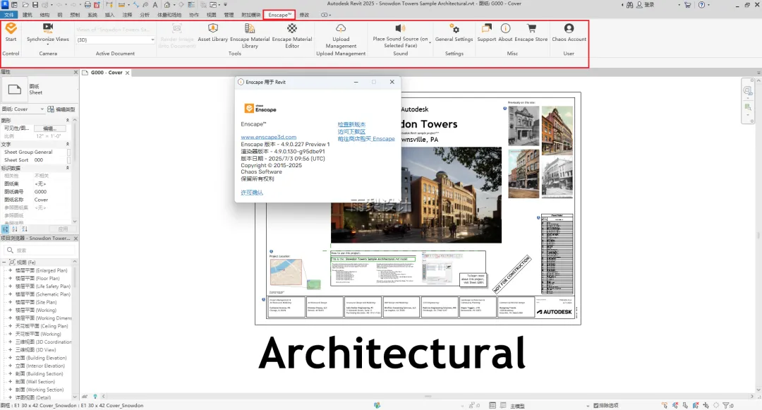Select the G000 - Cover view tab
Viewport: 762px width, 410px height.
tap(106, 73)
